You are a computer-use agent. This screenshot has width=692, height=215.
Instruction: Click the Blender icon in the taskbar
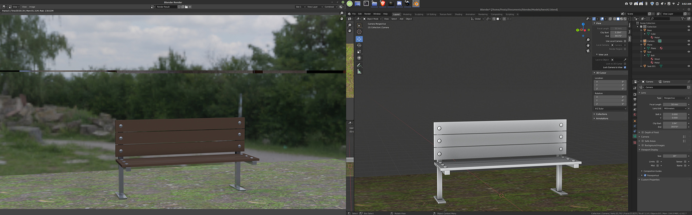pos(416,3)
